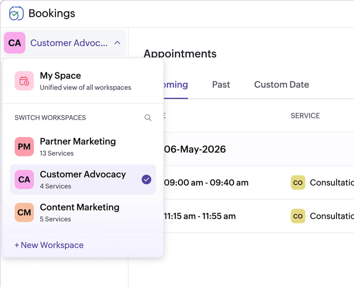Viewport: 354px width, 287px height.
Task: Click the 13 Services count text
Action: (x=57, y=153)
